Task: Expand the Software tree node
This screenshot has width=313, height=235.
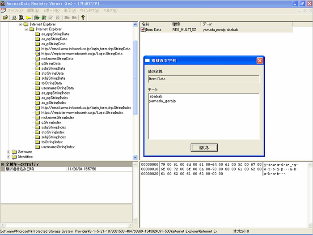Action: 8,152
